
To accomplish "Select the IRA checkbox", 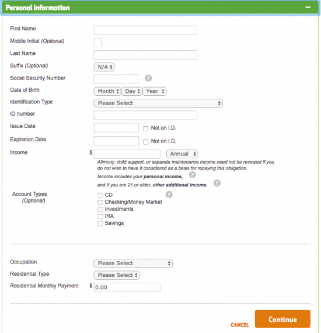I will 100,216.
